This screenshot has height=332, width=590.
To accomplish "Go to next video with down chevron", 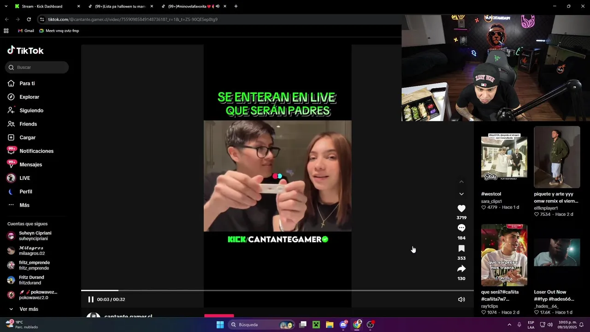I will pyautogui.click(x=461, y=194).
